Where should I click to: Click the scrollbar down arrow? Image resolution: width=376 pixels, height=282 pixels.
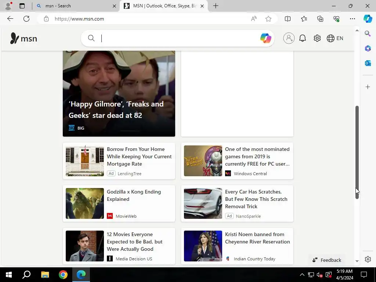(357, 261)
